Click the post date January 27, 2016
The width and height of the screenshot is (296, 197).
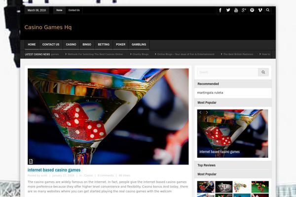63,175
